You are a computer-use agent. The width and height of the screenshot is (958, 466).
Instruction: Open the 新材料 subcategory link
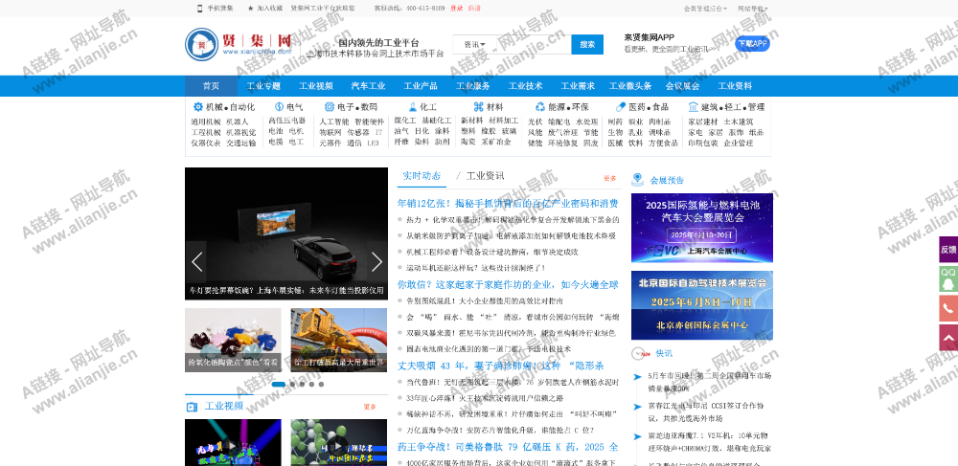tap(471, 121)
